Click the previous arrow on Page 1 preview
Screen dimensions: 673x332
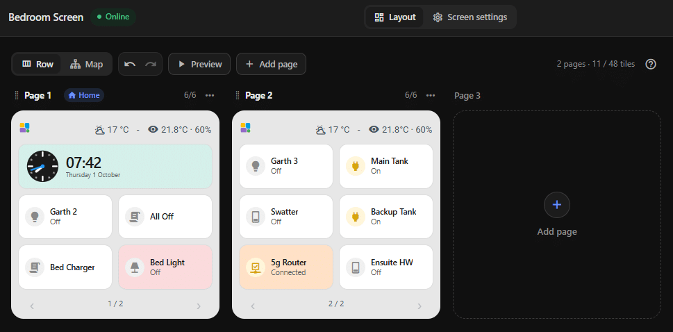[x=32, y=306]
